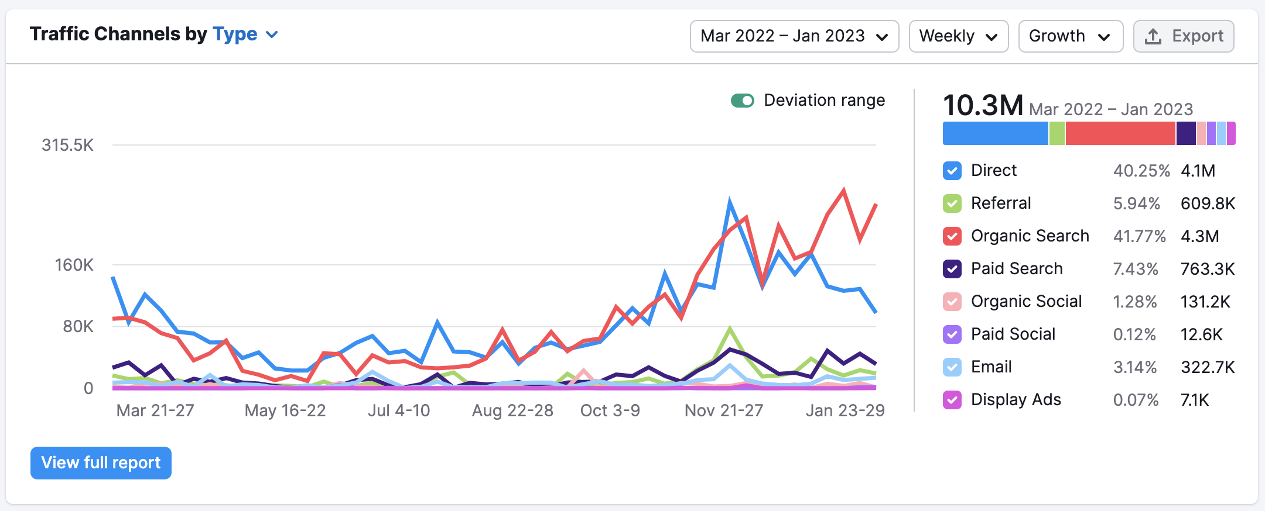Click the green Referral segment in the summary bar

coord(1057,133)
